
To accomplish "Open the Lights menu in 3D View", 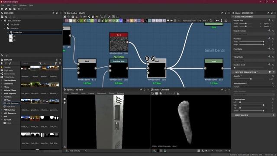I will (x=83, y=93).
